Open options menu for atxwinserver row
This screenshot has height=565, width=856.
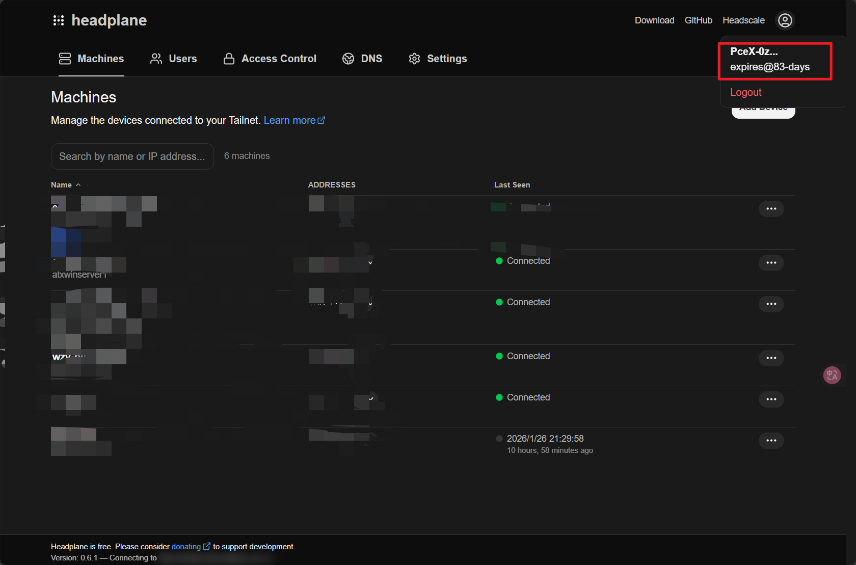771,263
